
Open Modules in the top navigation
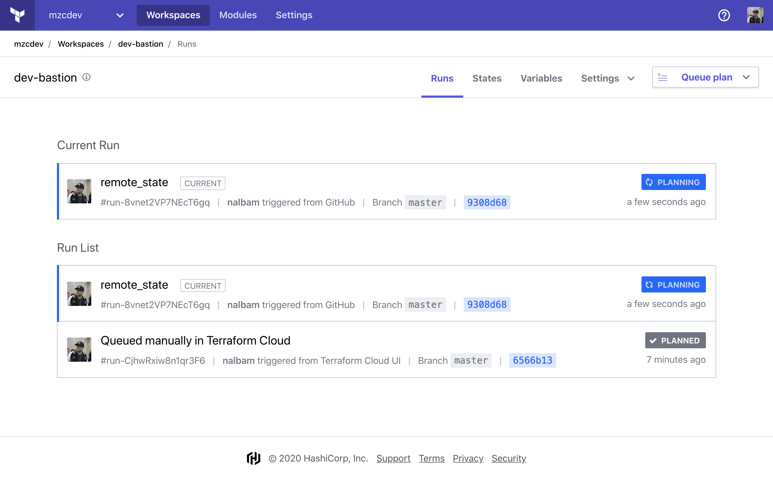[238, 15]
